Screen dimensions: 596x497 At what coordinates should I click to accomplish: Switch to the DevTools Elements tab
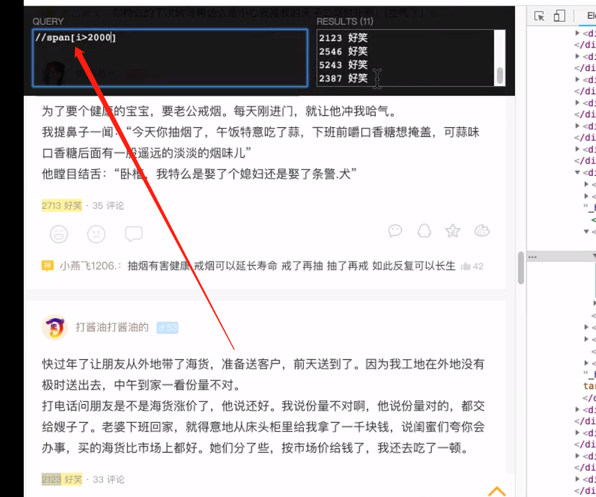(591, 16)
